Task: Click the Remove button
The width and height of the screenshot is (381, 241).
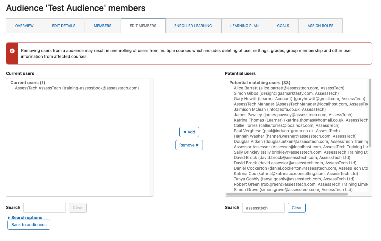Action: [189, 145]
